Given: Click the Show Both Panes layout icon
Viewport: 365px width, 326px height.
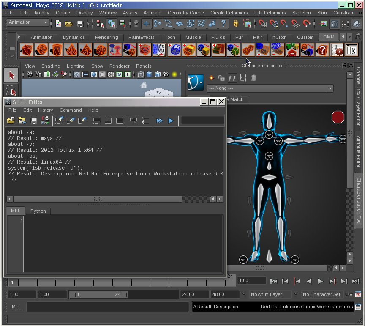Looking at the screenshot, I should click(x=120, y=121).
